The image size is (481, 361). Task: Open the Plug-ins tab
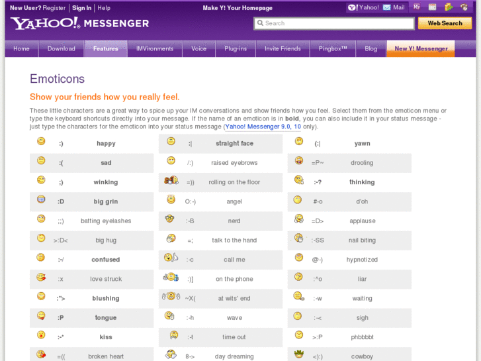click(x=236, y=48)
